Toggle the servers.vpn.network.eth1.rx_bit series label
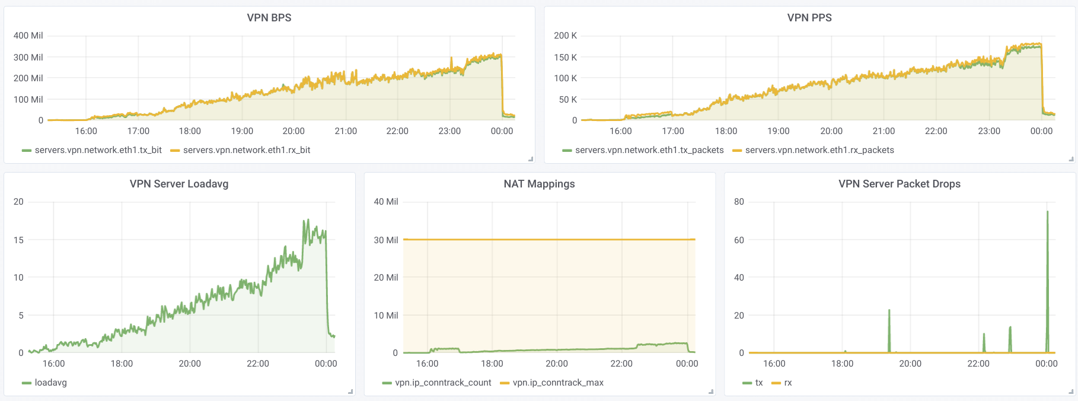 247,150
